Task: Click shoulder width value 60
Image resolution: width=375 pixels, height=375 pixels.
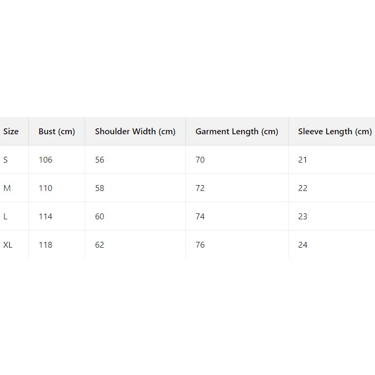Action: pos(100,217)
